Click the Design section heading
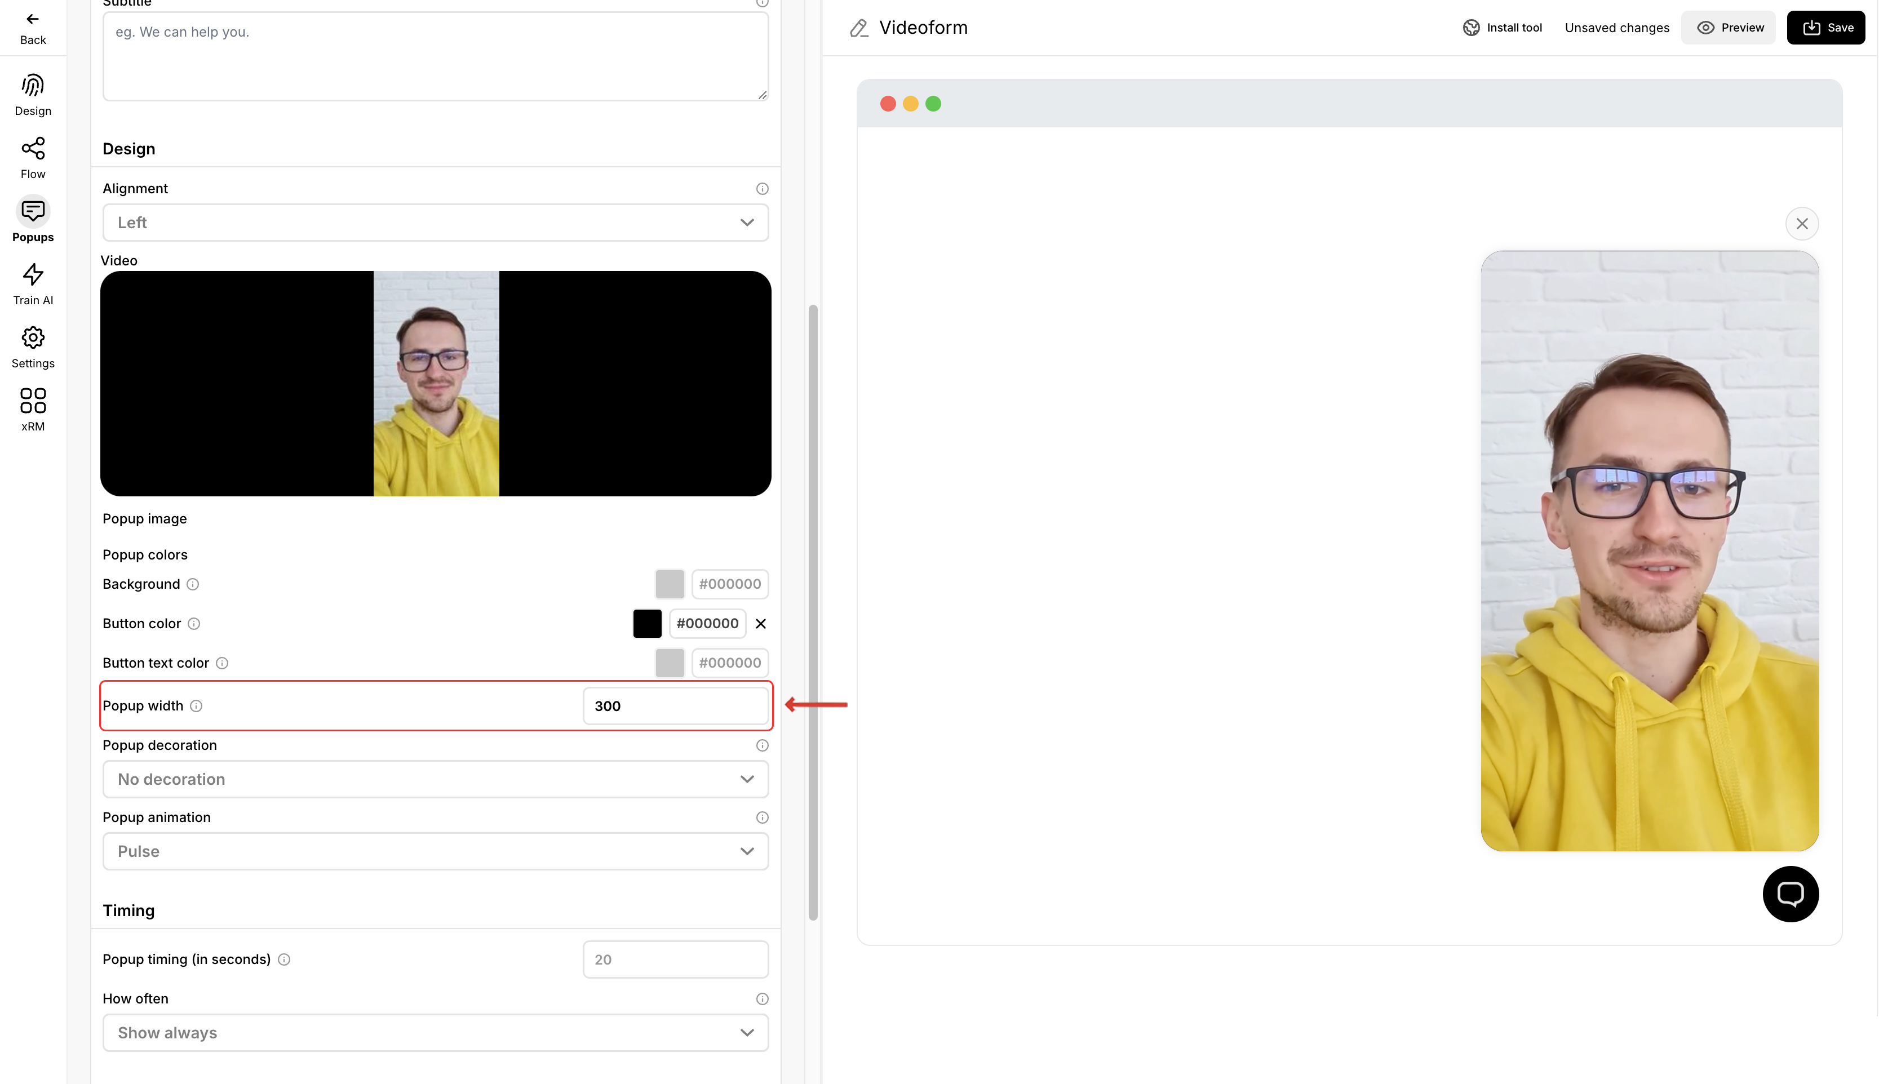This screenshot has height=1084, width=1879. point(129,149)
